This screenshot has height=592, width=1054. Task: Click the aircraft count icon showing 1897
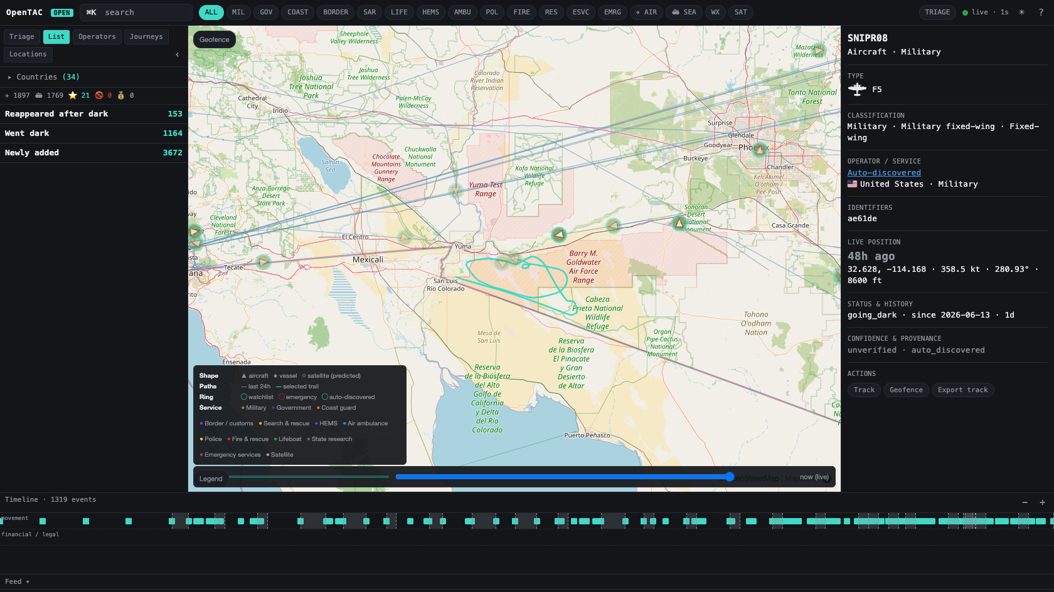(7, 95)
